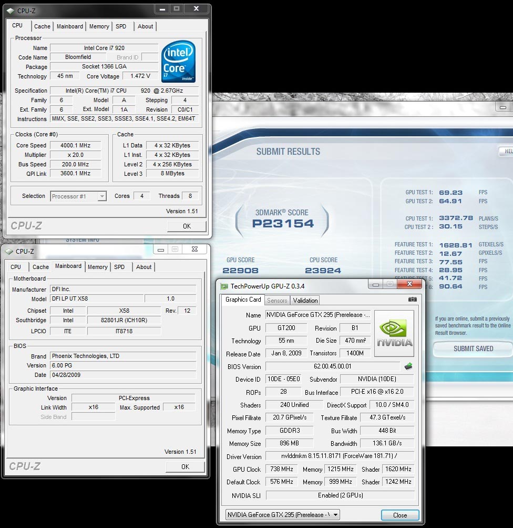Click OK in the top CPU-Z window
The height and width of the screenshot is (528, 513).
[x=187, y=226]
